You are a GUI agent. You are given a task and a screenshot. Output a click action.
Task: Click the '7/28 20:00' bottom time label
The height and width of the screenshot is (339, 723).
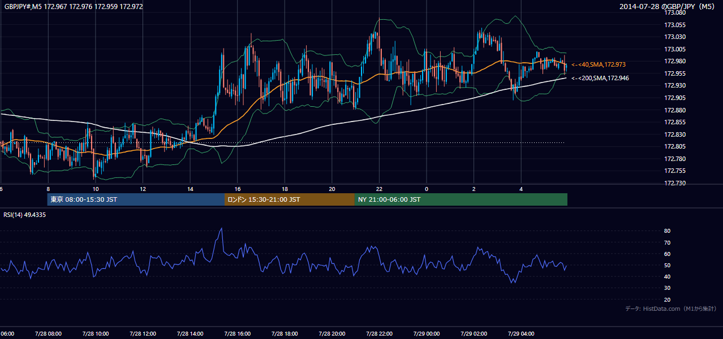tap(332, 334)
